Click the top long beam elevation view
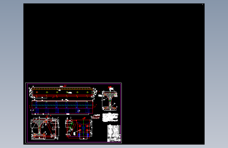This screenshot has height=148, width=228. click(x=63, y=92)
